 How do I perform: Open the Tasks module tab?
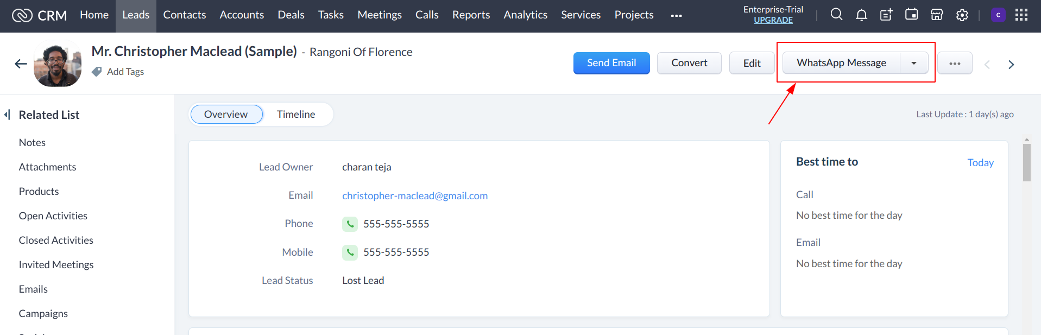[331, 15]
